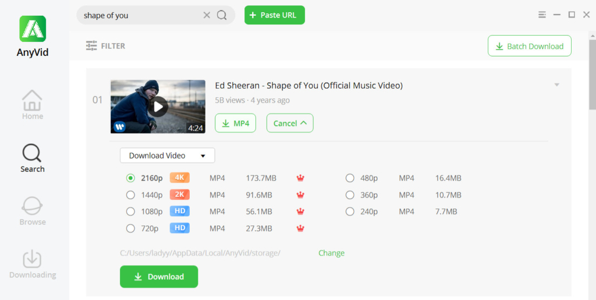Click the AnyVid logo icon
This screenshot has height=300, width=596.
pos(33,29)
